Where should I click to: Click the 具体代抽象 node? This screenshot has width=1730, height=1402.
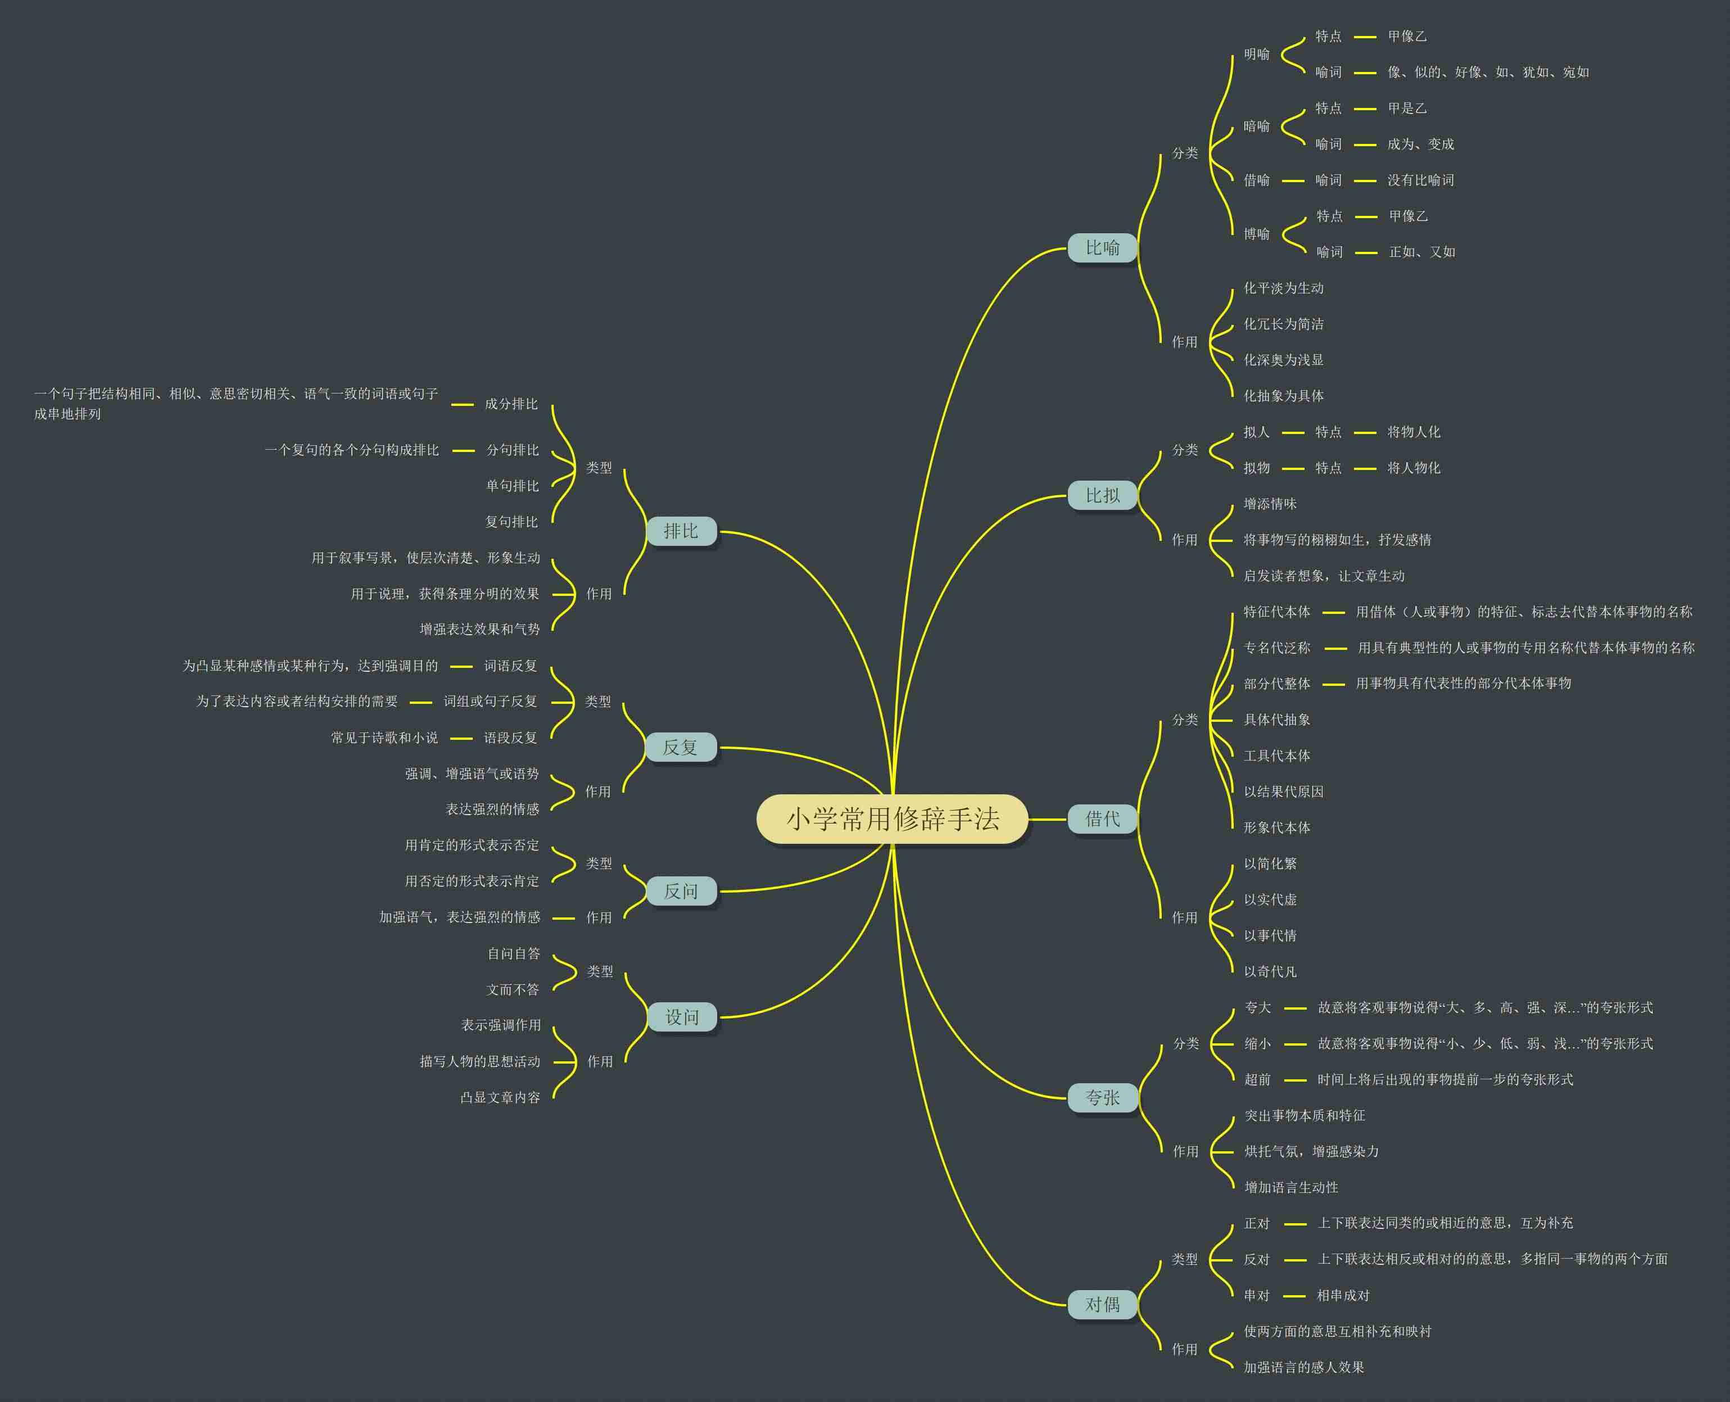click(1277, 720)
